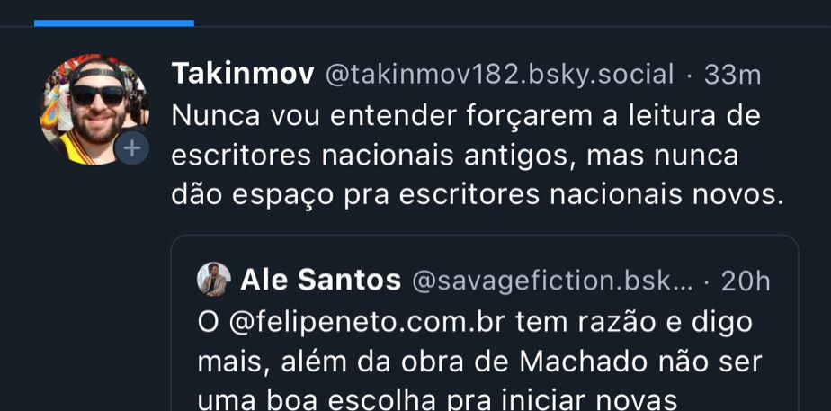Open Ale Santos's small avatar
Screen dimensions: 831x411
[x=213, y=279]
